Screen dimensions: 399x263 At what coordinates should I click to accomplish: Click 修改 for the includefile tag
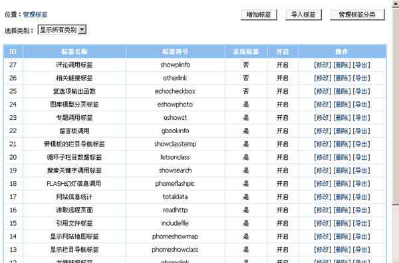tap(323, 224)
